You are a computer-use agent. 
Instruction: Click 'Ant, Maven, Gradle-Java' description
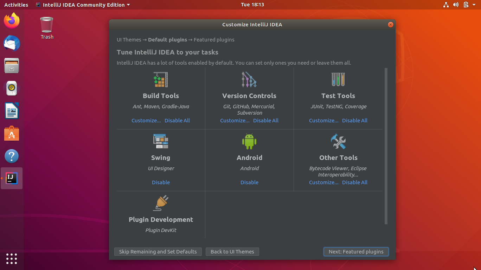161,107
